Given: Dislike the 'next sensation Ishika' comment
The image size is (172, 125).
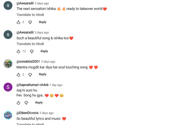Looking at the screenshot, I should [x=30, y=22].
